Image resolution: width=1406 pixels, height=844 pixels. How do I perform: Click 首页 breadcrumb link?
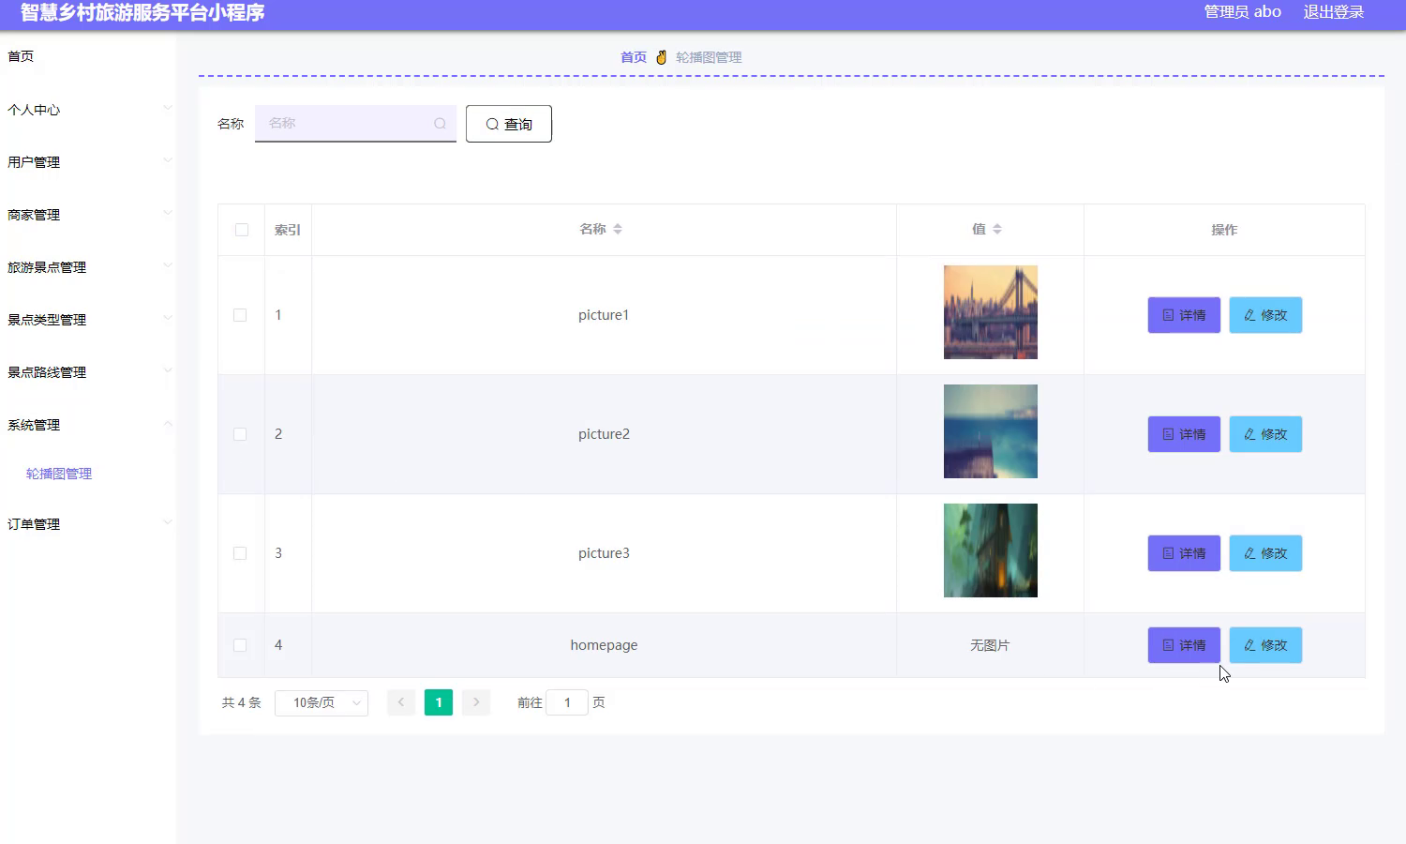[634, 57]
